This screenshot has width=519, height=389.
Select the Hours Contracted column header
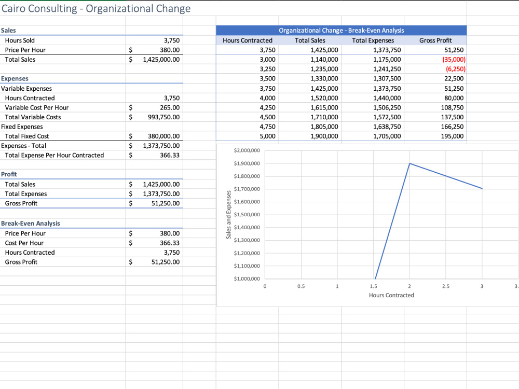[247, 40]
